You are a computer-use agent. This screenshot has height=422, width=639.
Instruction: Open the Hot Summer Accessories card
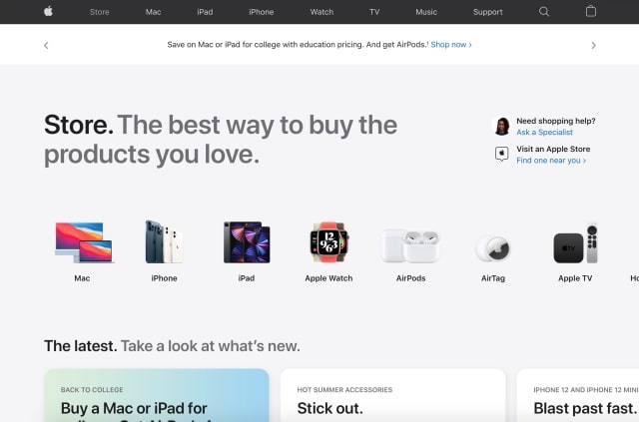pyautogui.click(x=392, y=395)
